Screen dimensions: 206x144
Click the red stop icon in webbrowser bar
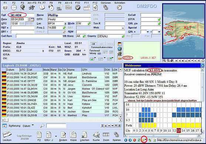(135, 140)
